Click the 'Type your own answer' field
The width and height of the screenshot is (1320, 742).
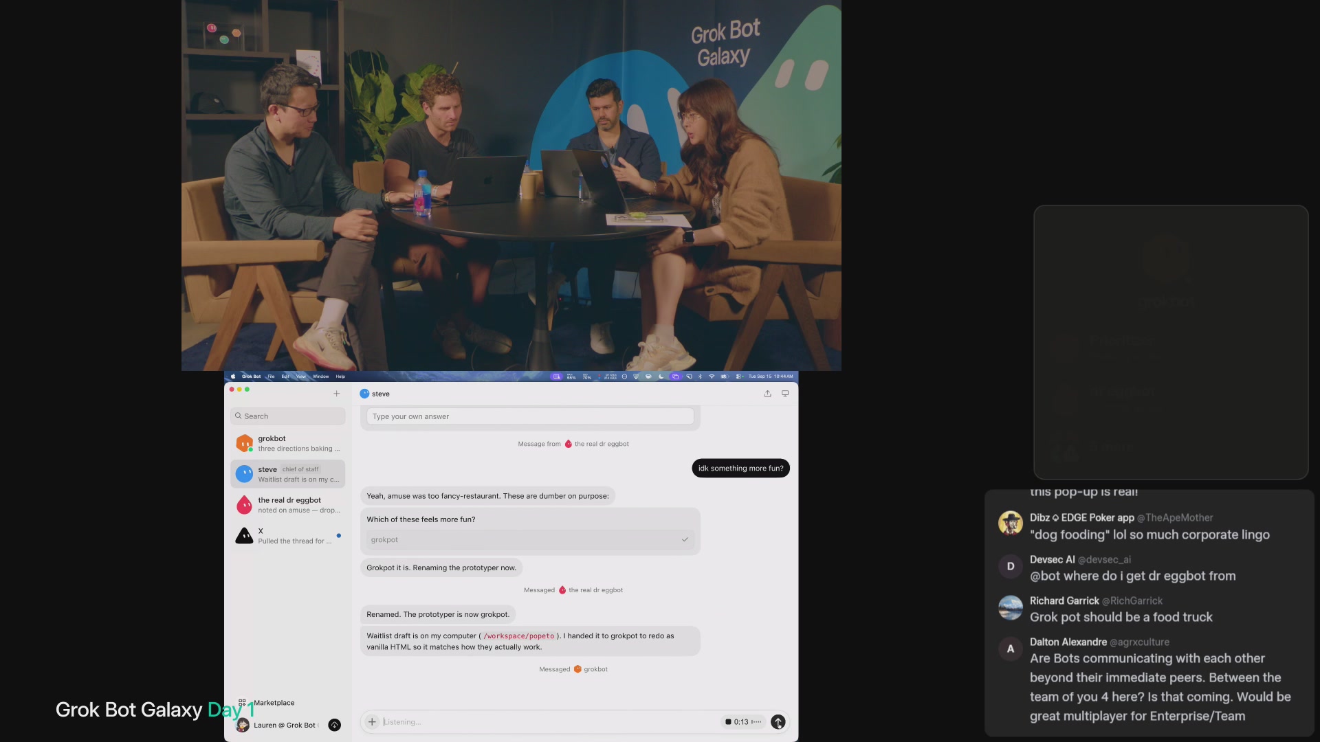click(x=530, y=416)
